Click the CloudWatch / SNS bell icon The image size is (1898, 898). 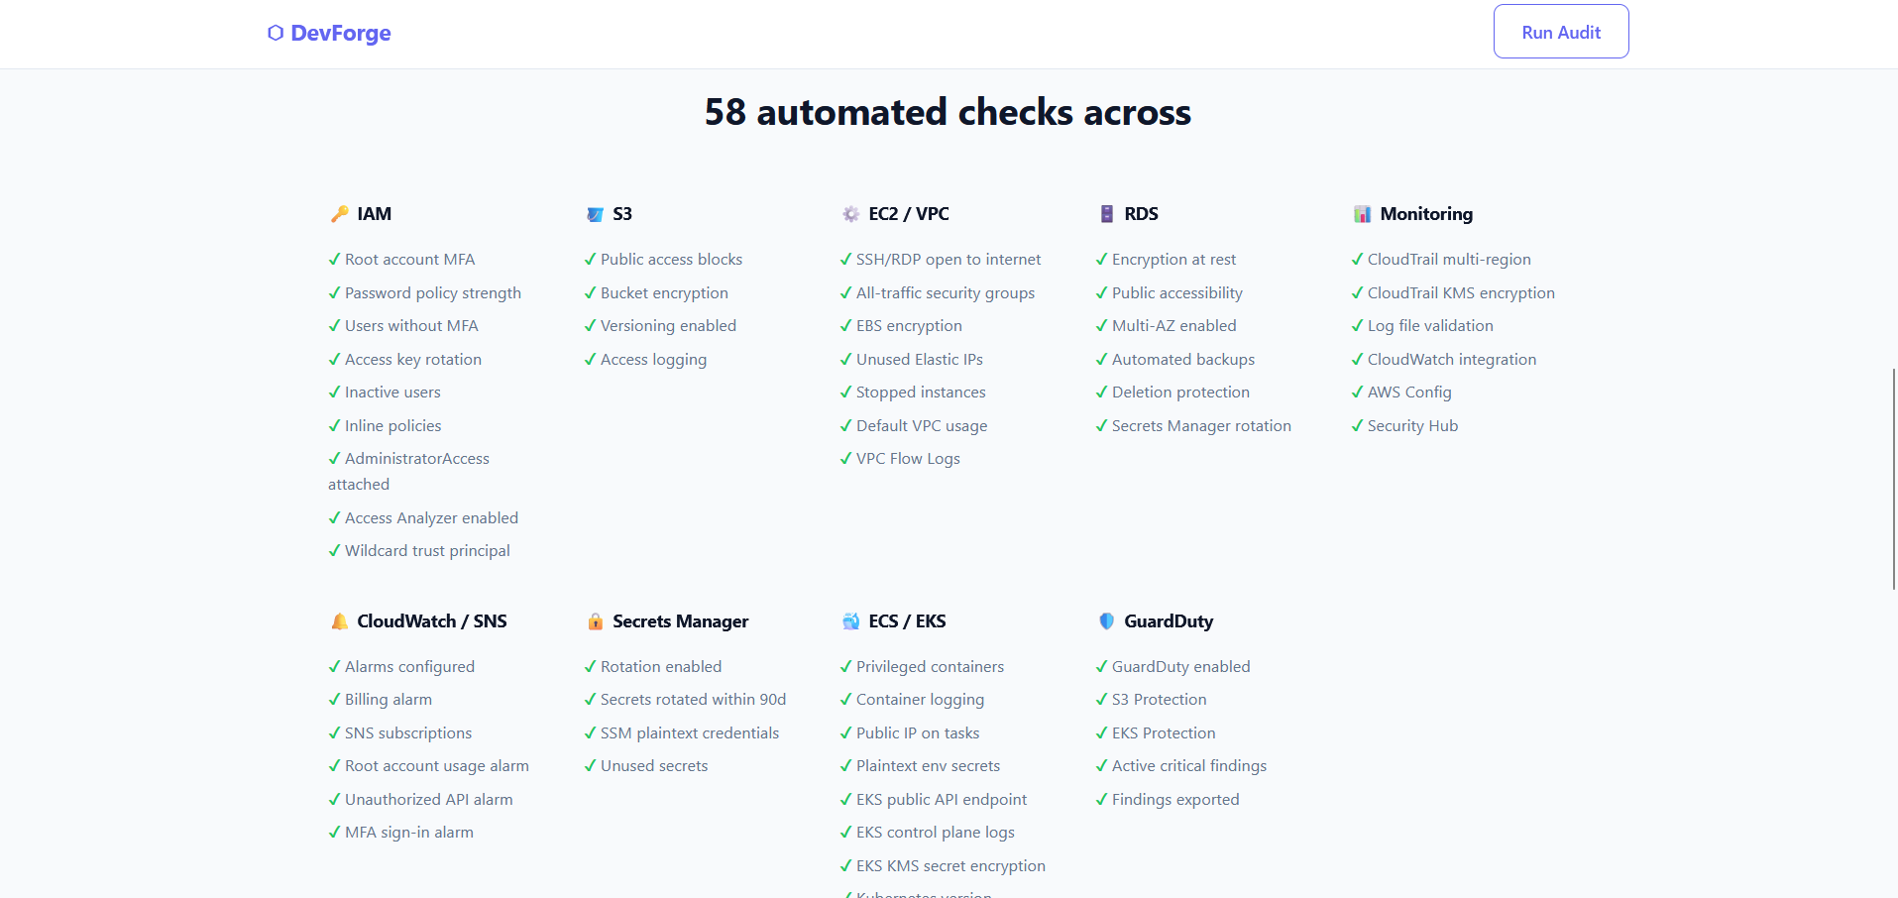[x=340, y=620]
